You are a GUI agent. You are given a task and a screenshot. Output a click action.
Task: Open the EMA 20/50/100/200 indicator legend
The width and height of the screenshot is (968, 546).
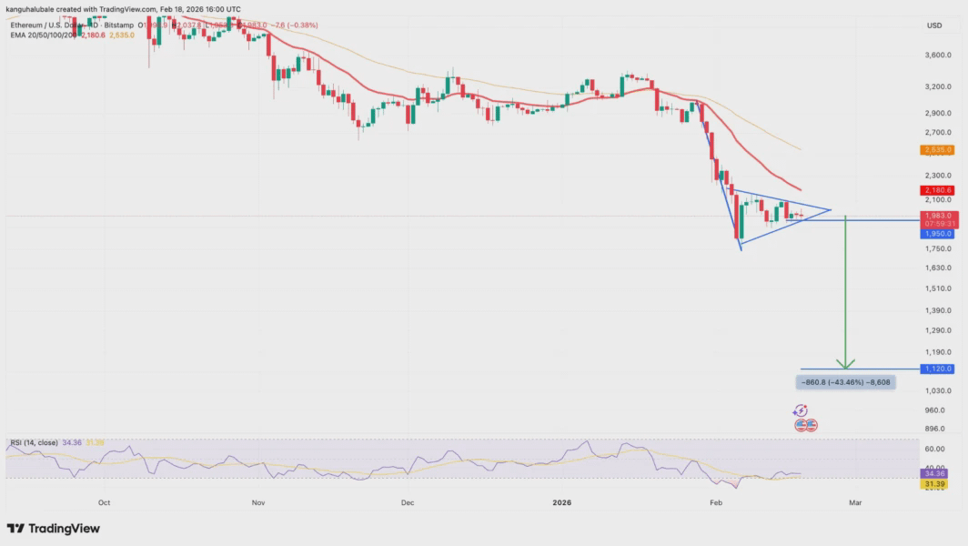(44, 35)
